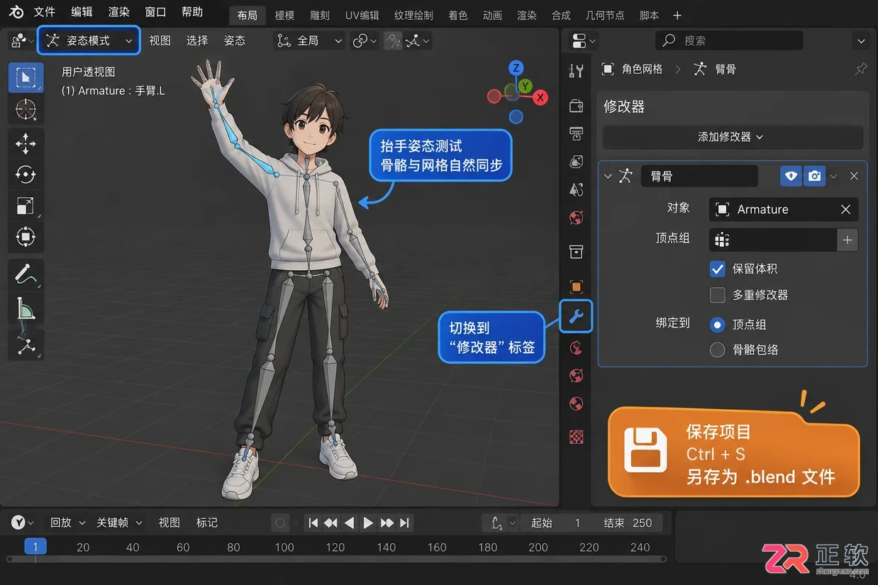Image resolution: width=878 pixels, height=585 pixels.
Task: Click frame 100 on timeline ruler
Action: 284,547
